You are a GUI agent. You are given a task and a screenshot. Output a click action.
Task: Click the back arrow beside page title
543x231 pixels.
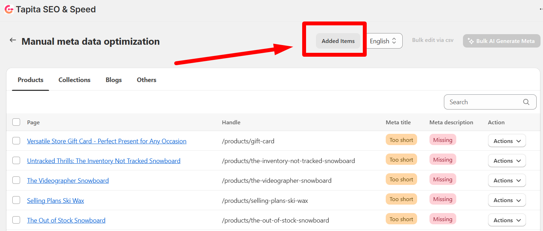tap(13, 40)
